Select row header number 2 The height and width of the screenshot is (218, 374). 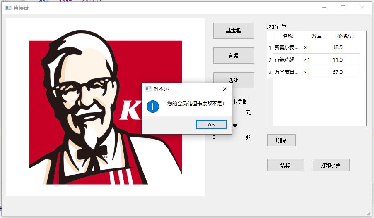(x=270, y=60)
